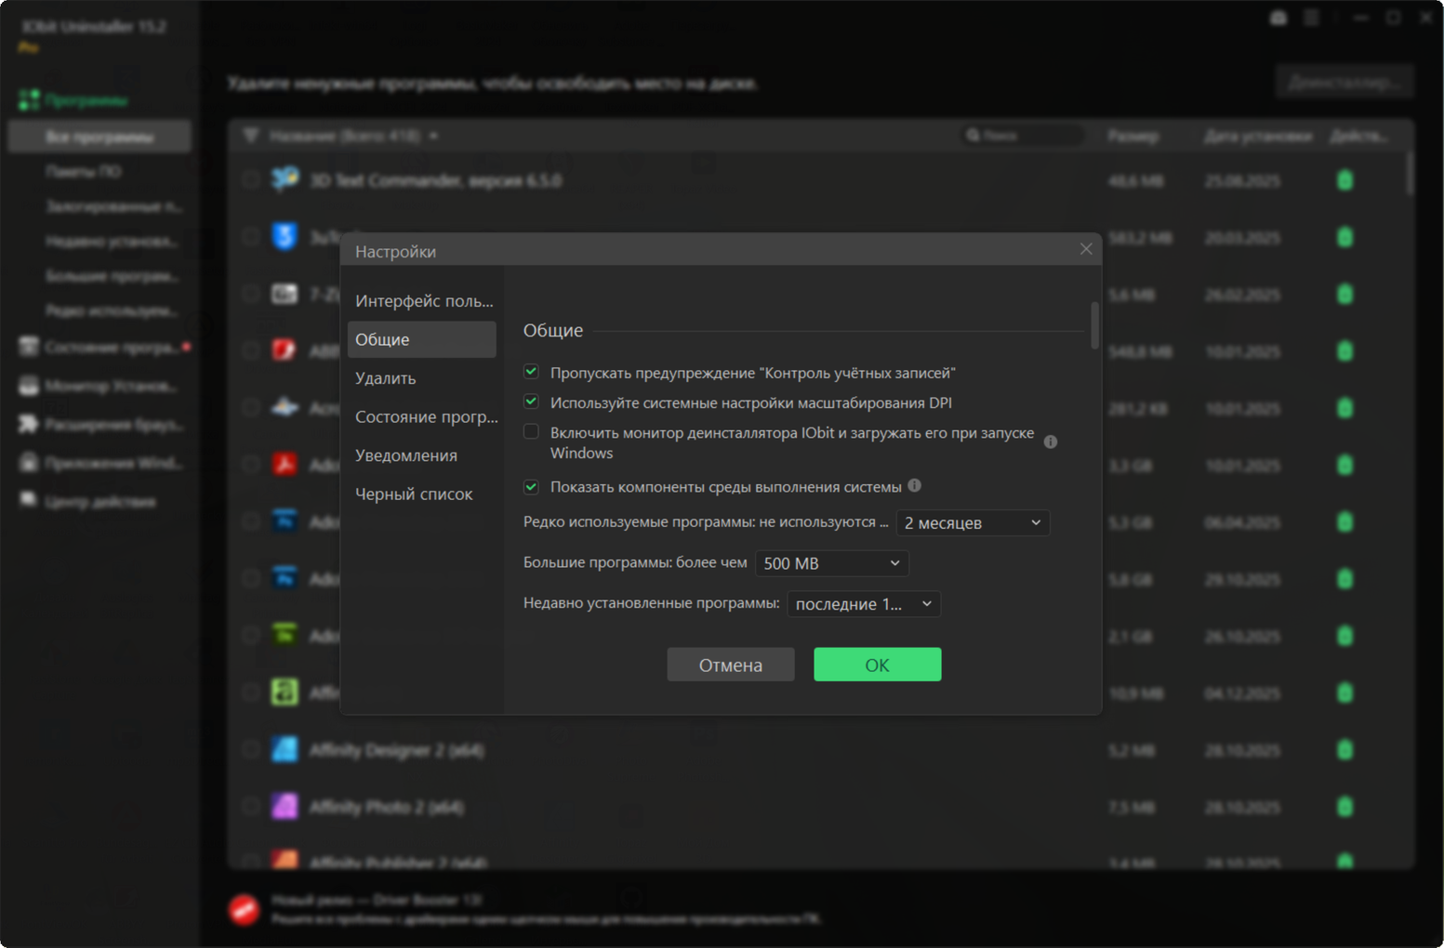Select Все программы in main window sidebar

(x=99, y=137)
